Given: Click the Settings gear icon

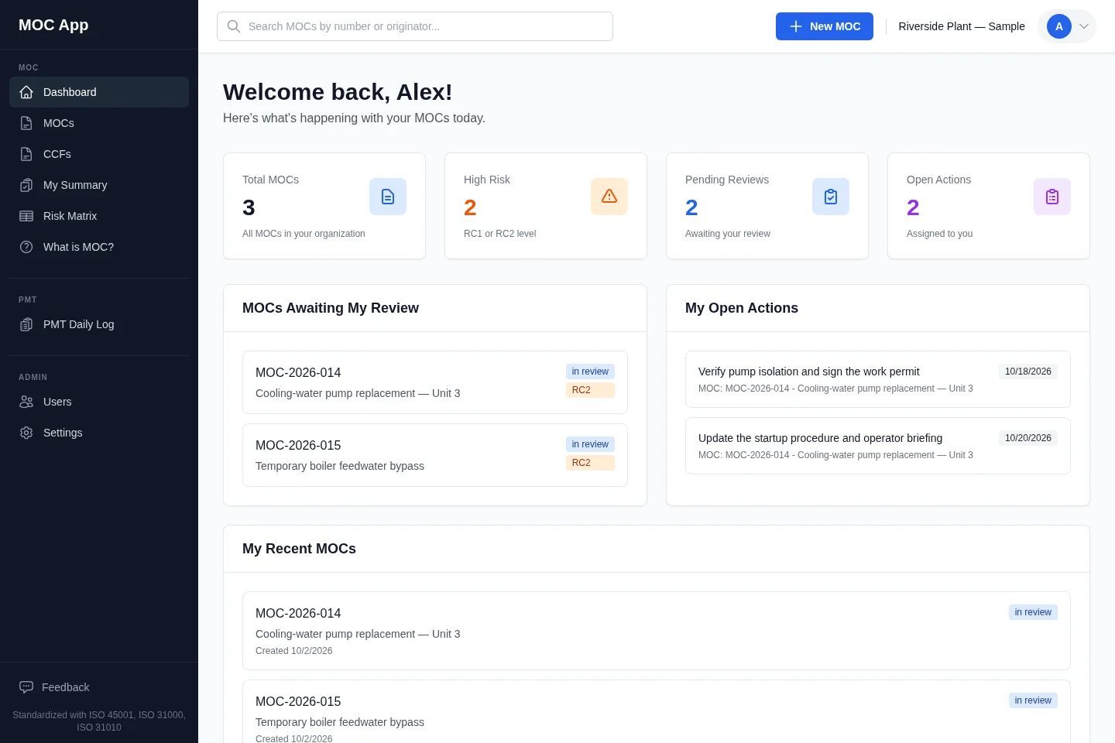Looking at the screenshot, I should tap(26, 433).
